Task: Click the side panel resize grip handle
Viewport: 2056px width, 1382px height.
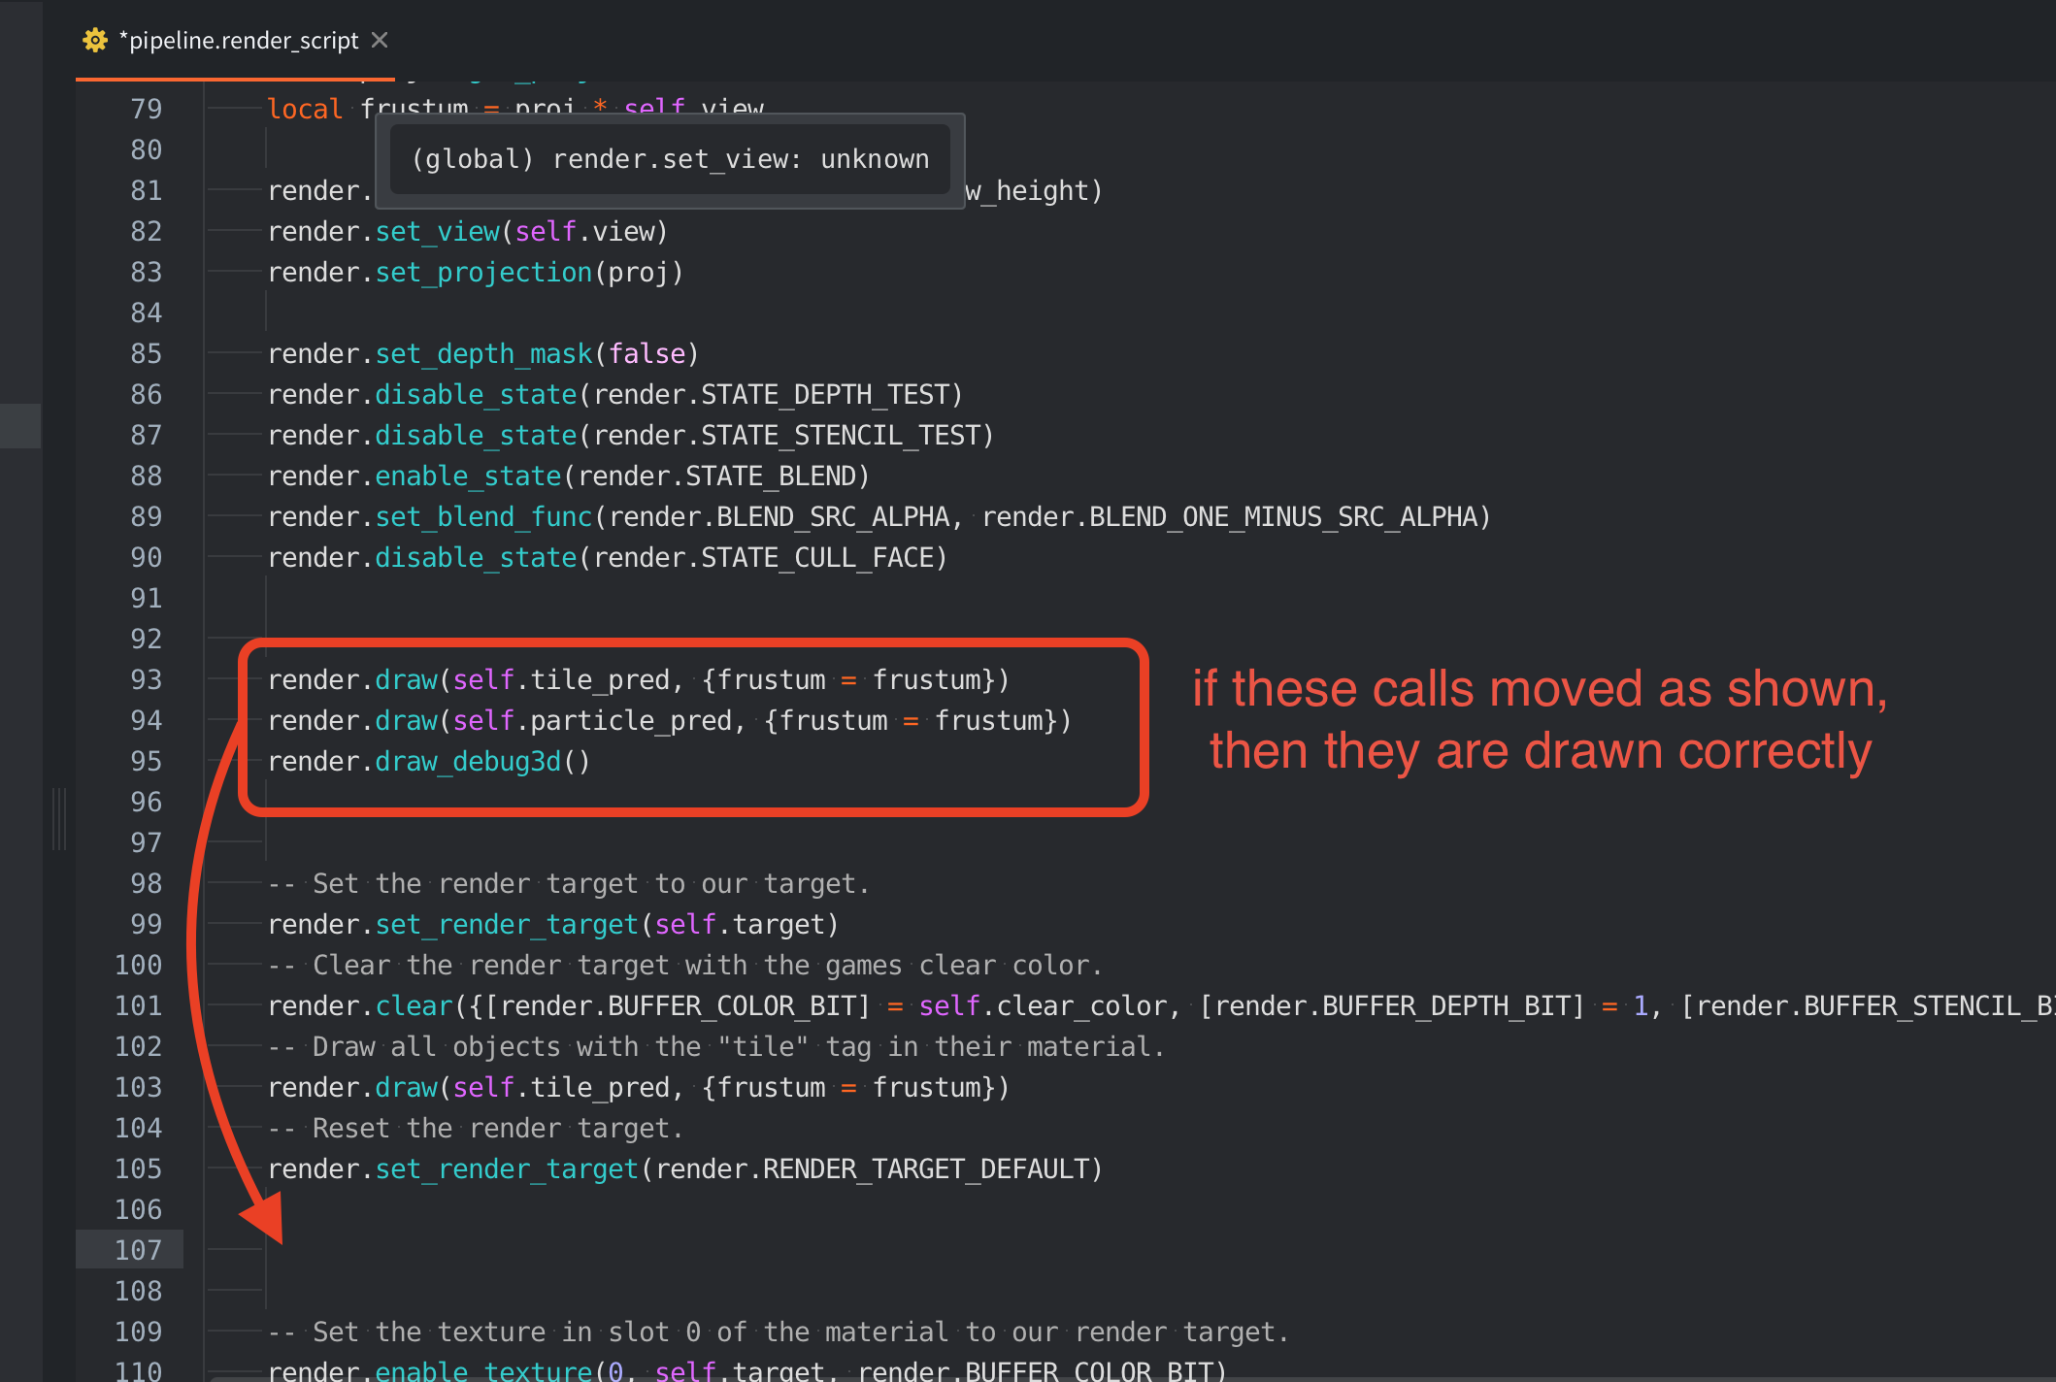Action: coord(59,819)
